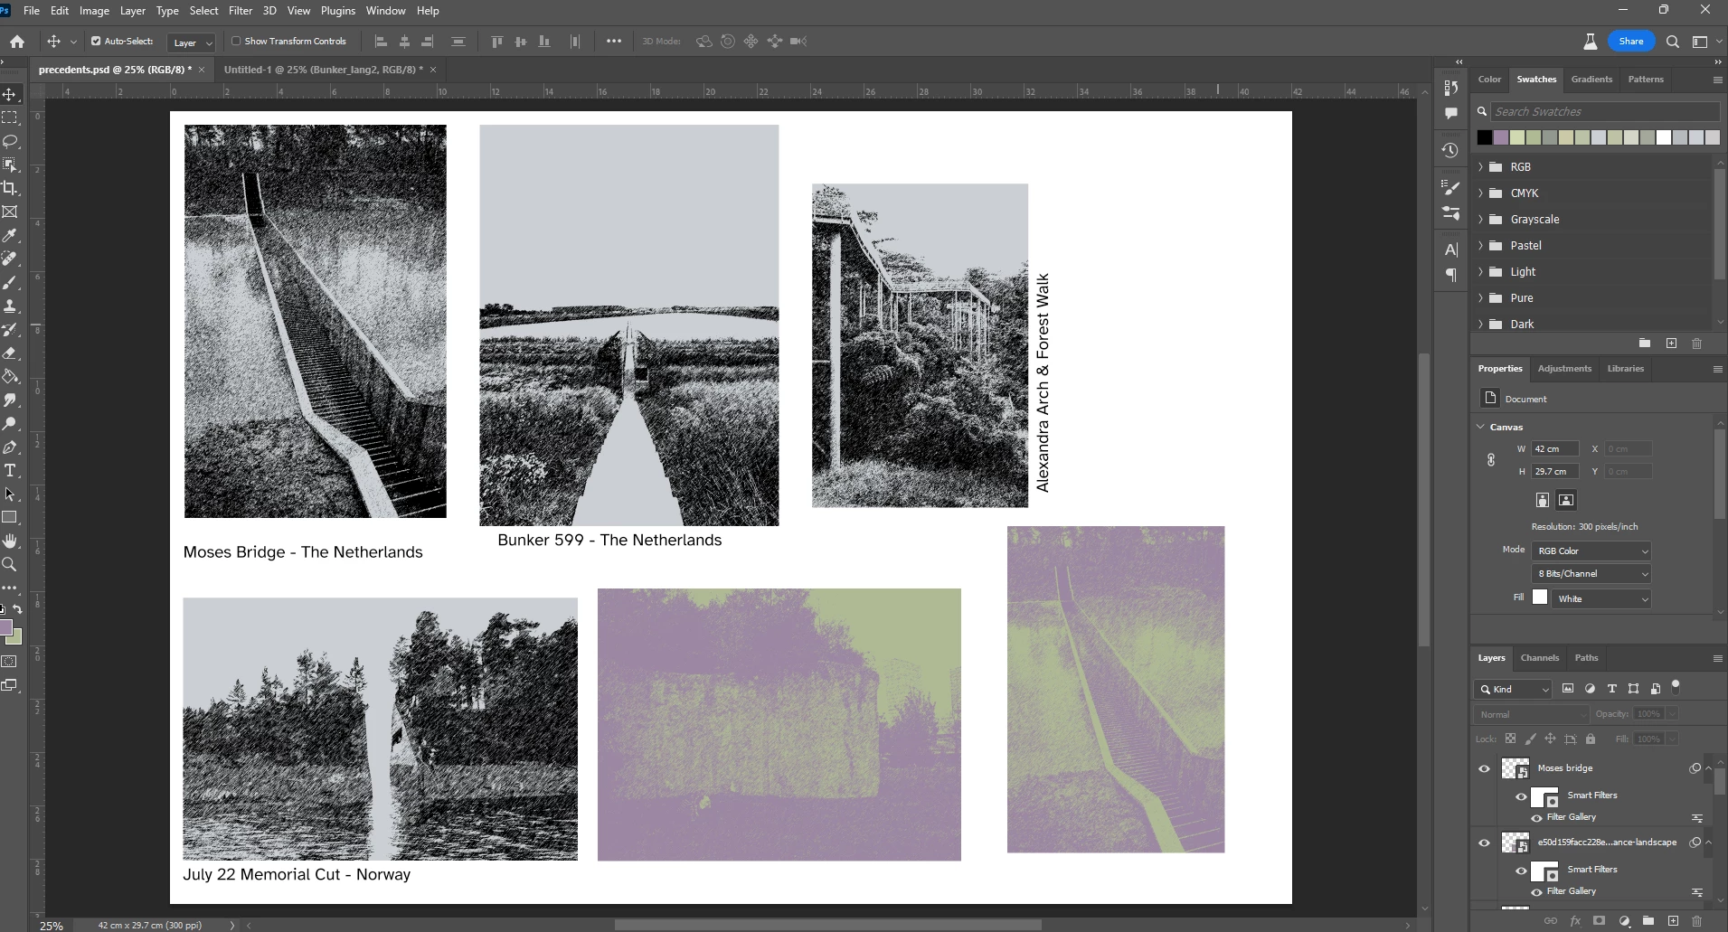1728x932 pixels.
Task: Hide Moses bridge Filter Gallery effect
Action: [1536, 817]
